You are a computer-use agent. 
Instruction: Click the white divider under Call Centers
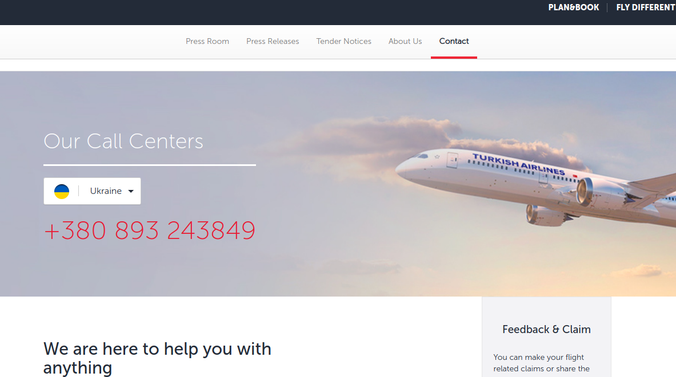[150, 165]
